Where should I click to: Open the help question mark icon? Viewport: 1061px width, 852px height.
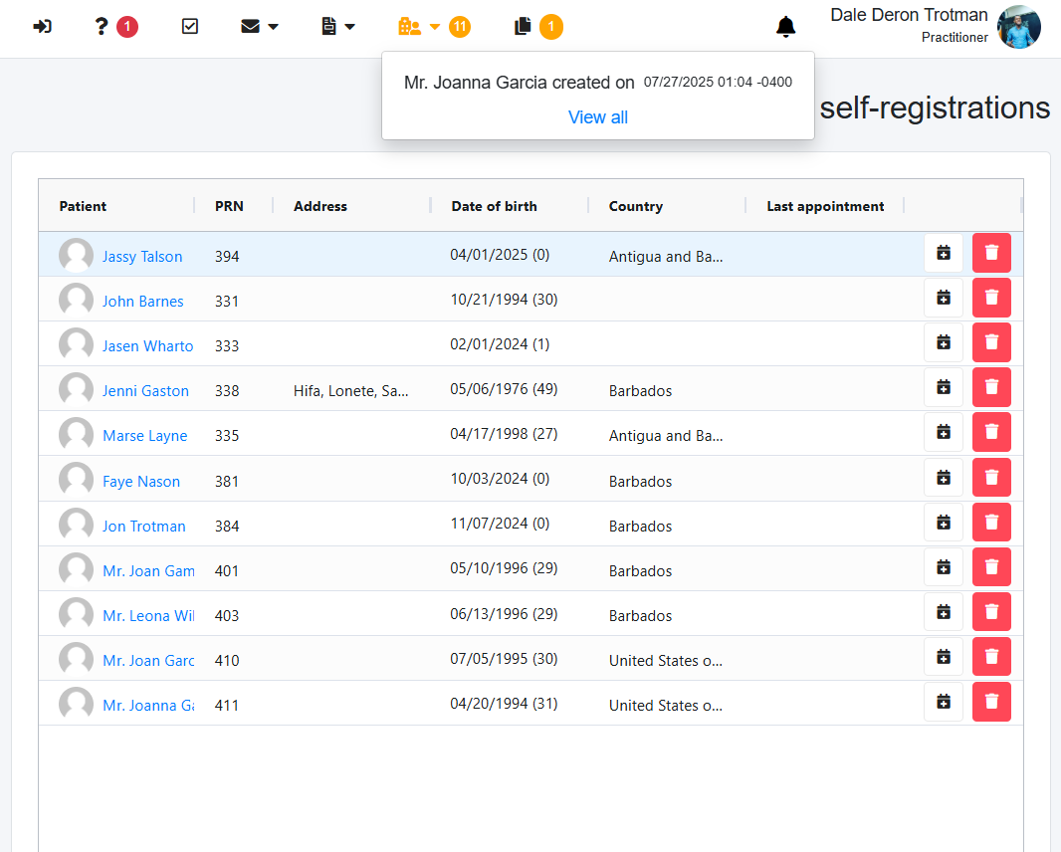(102, 27)
